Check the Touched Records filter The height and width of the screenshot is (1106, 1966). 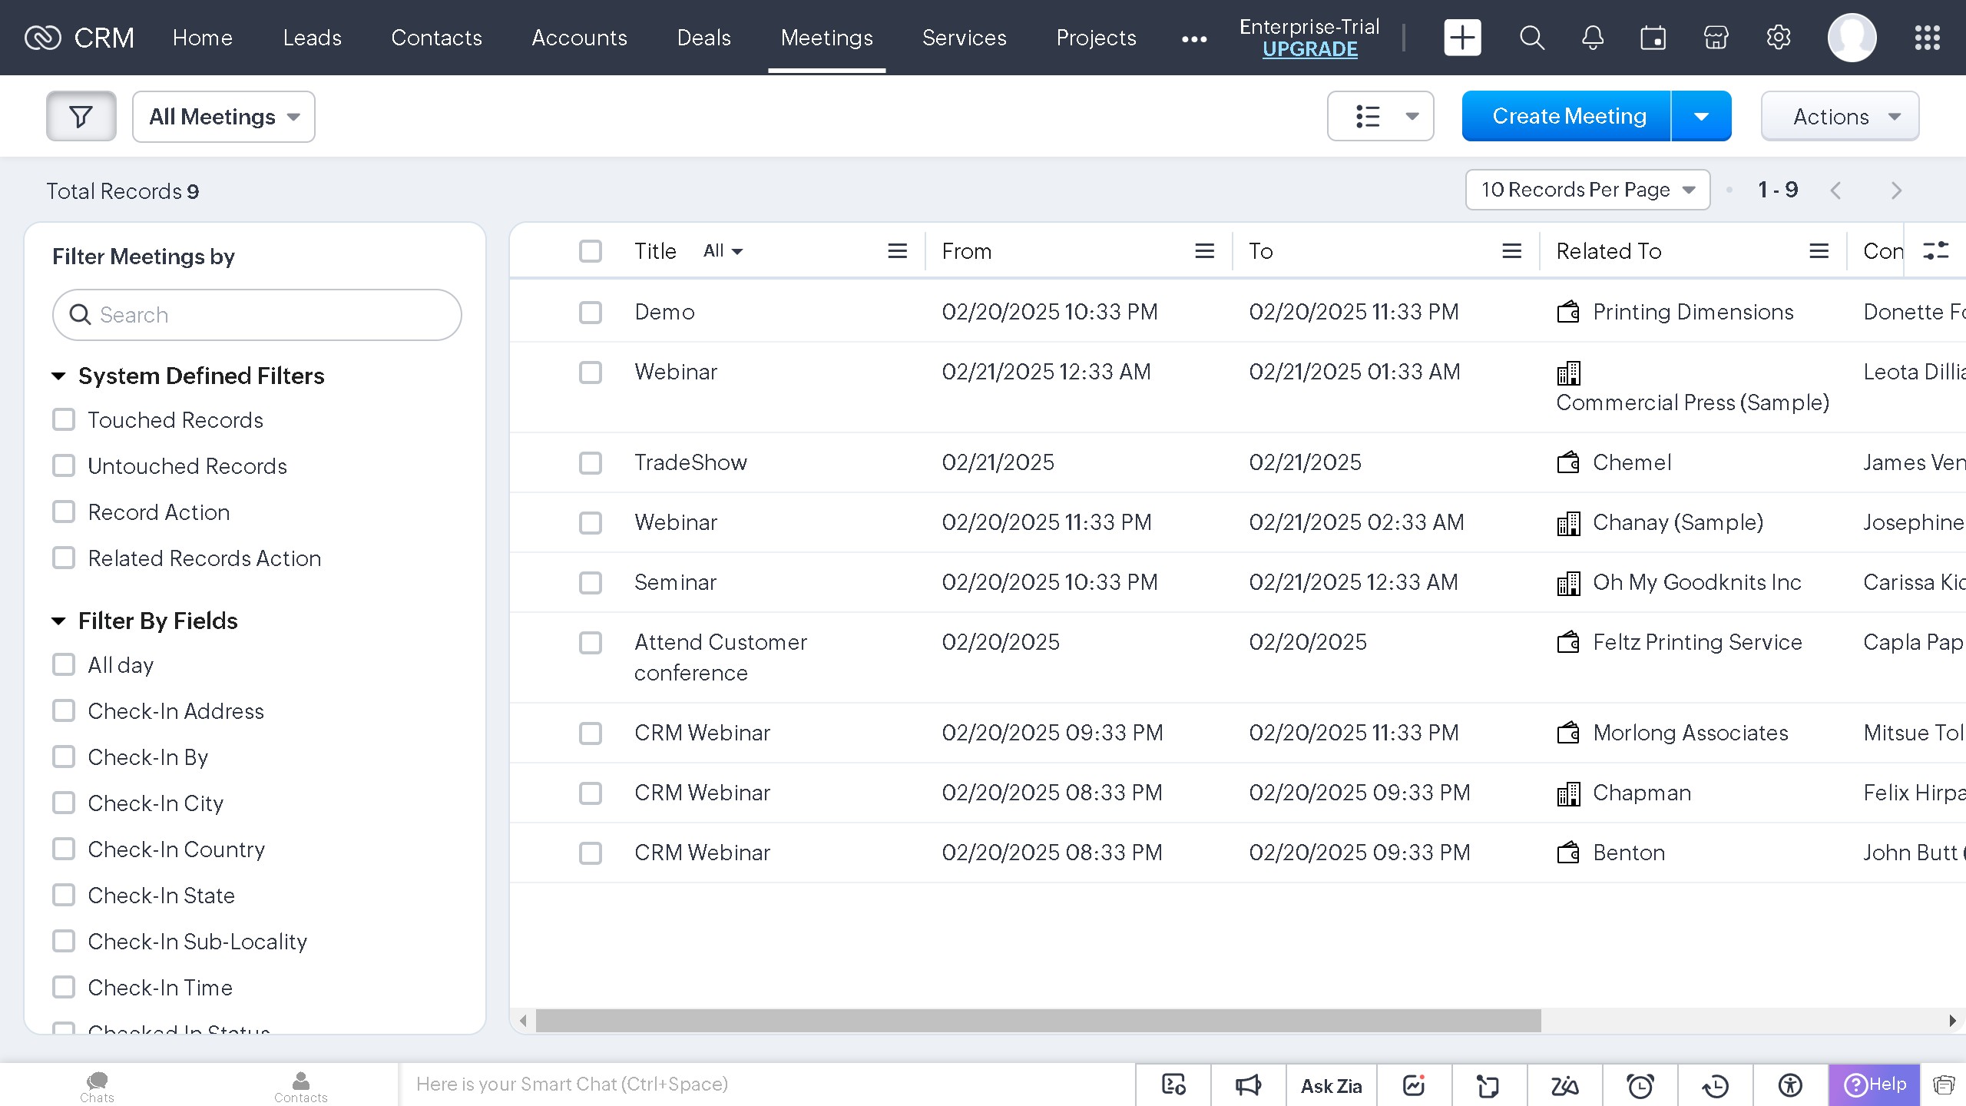point(64,420)
